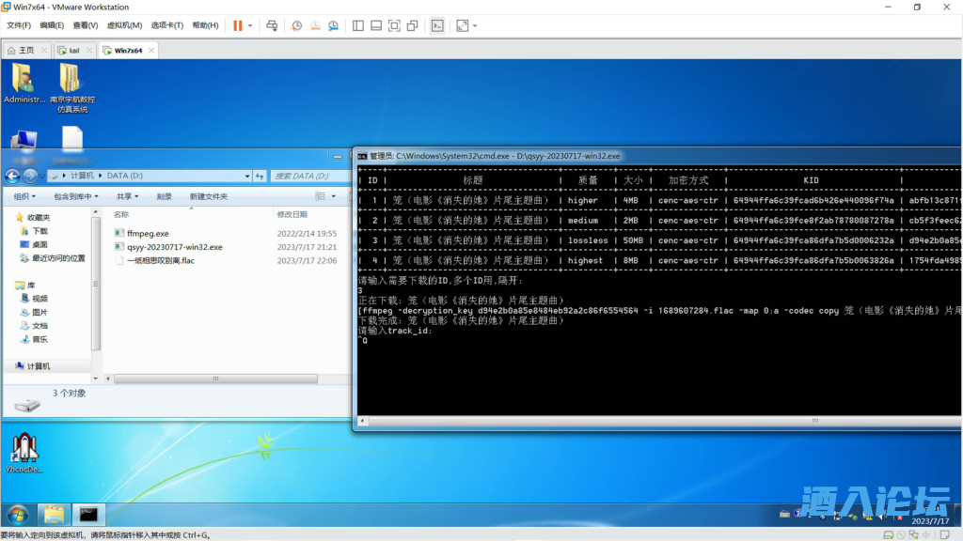Click the Send Ctrl+Alt+Del toolbar icon
The image size is (963, 541).
point(272,25)
